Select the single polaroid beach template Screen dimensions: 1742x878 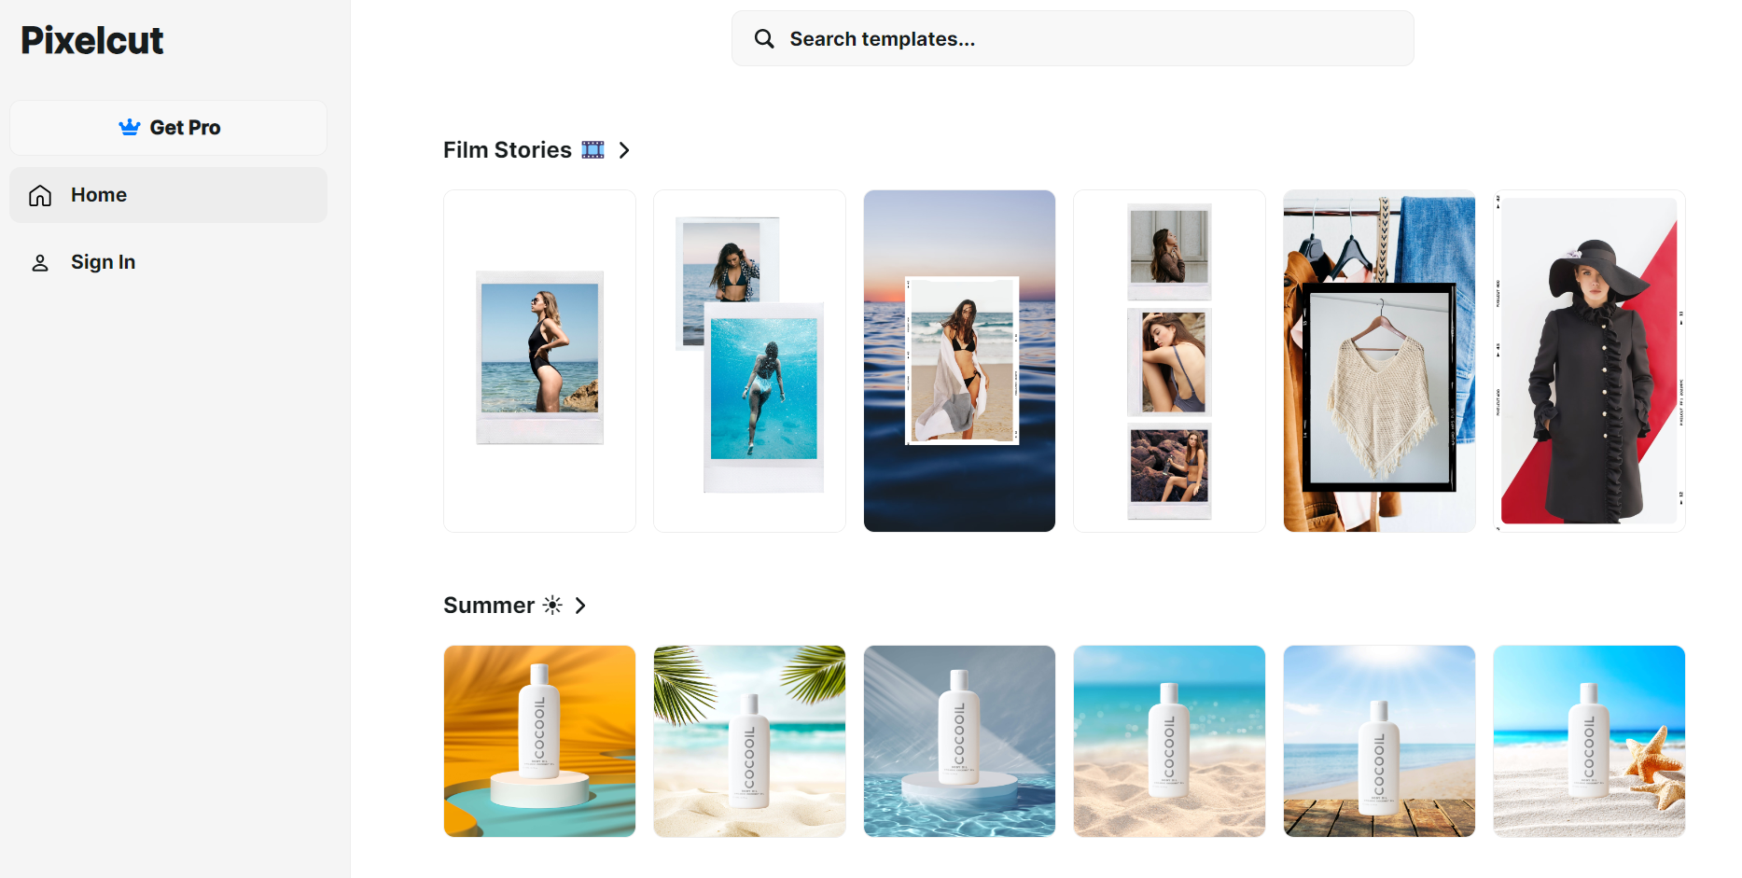pos(539,361)
